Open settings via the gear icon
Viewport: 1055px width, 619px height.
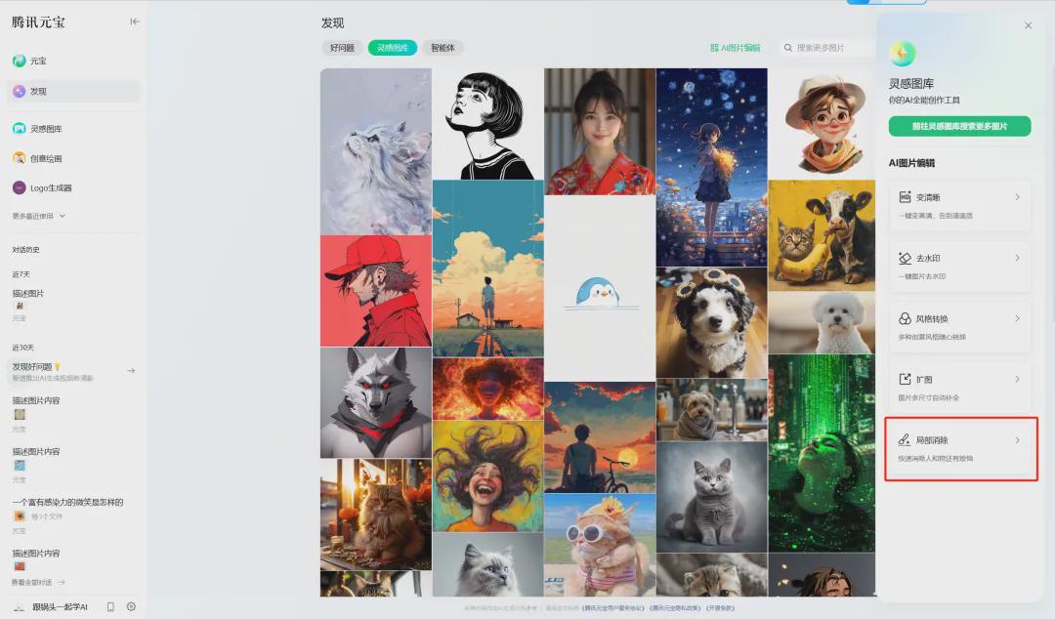(131, 606)
